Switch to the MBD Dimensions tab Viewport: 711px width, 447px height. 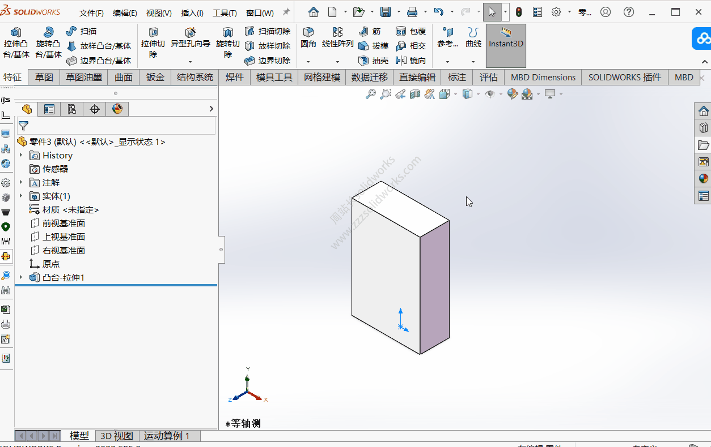(543, 78)
